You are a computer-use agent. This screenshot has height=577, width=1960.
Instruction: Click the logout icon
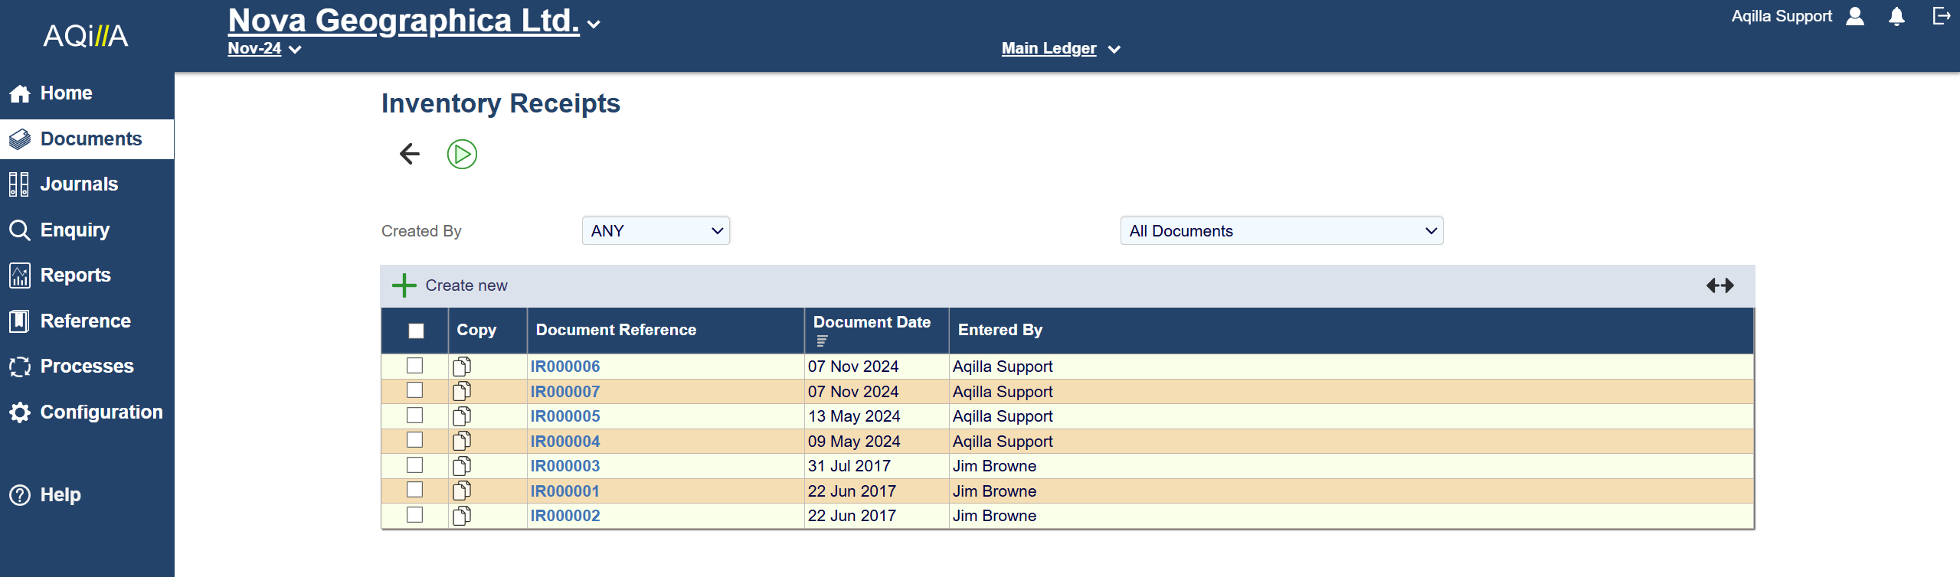tap(1941, 16)
